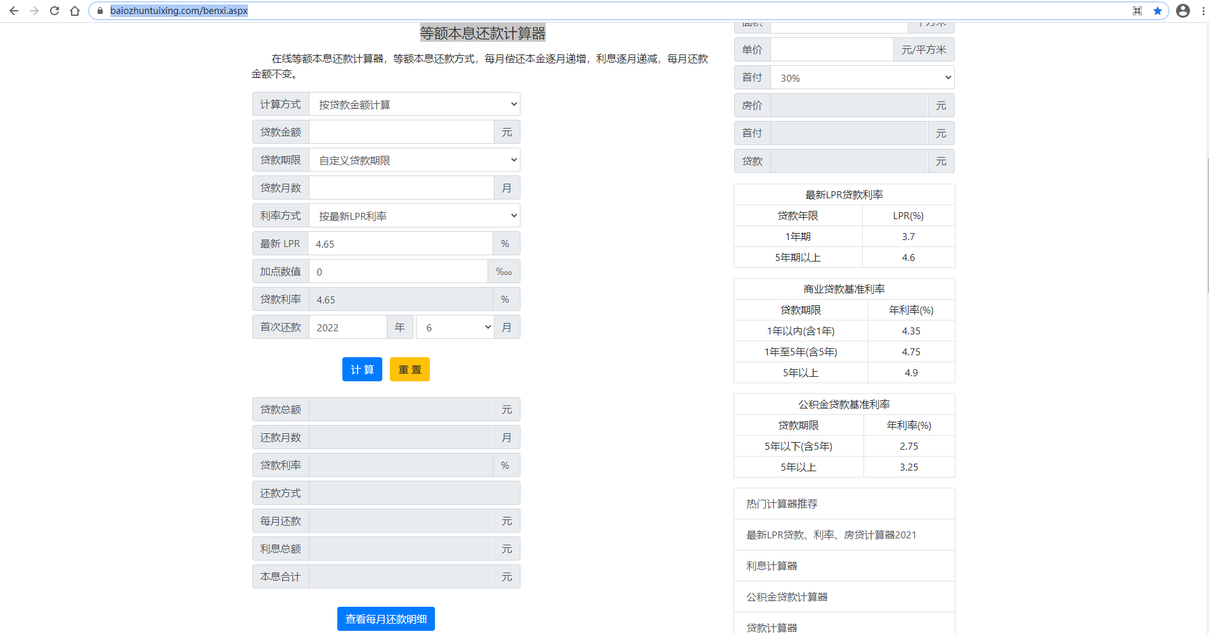Click the 还款方式 result field

(x=415, y=493)
